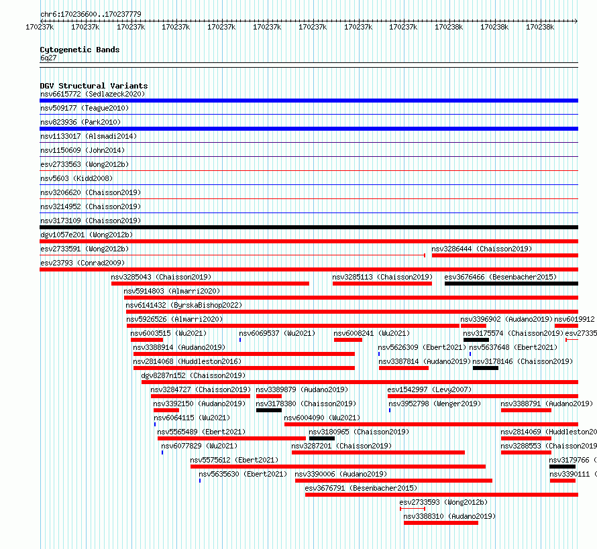Select nsv3390006 (Audano2019) label

(341, 474)
